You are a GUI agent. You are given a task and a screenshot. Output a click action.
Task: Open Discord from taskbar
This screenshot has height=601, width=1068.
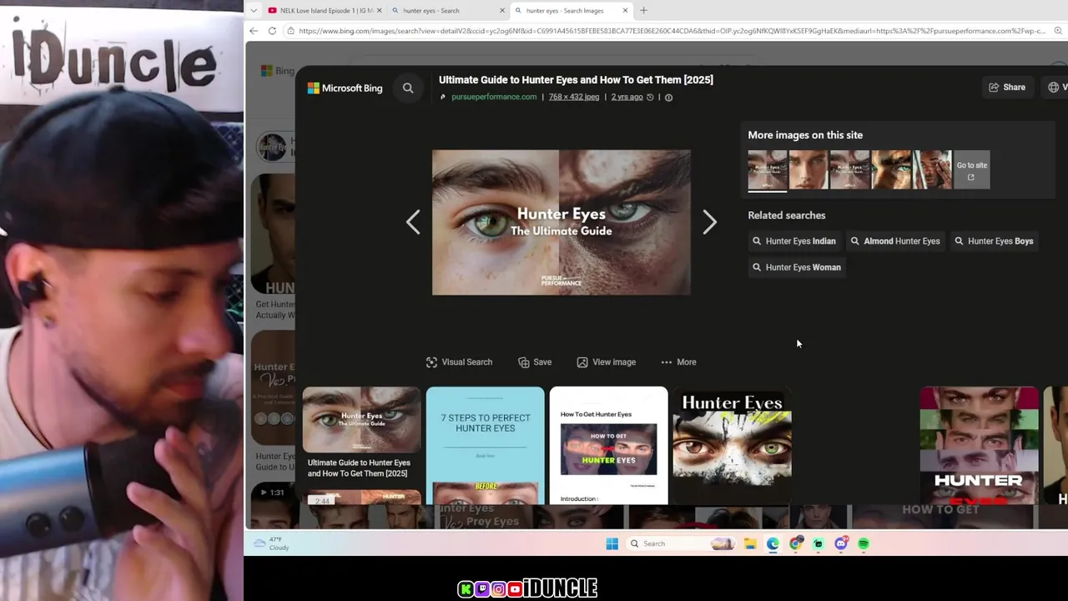841,544
